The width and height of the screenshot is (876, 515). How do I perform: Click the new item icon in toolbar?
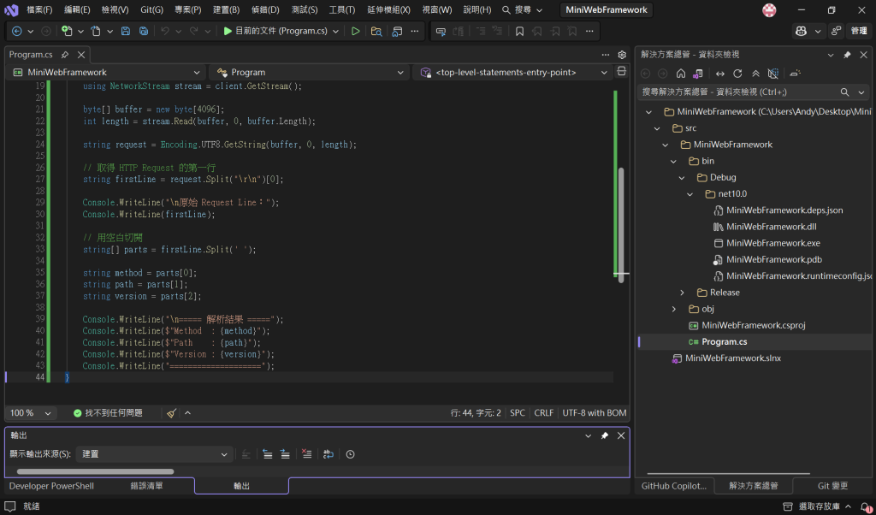tap(67, 32)
